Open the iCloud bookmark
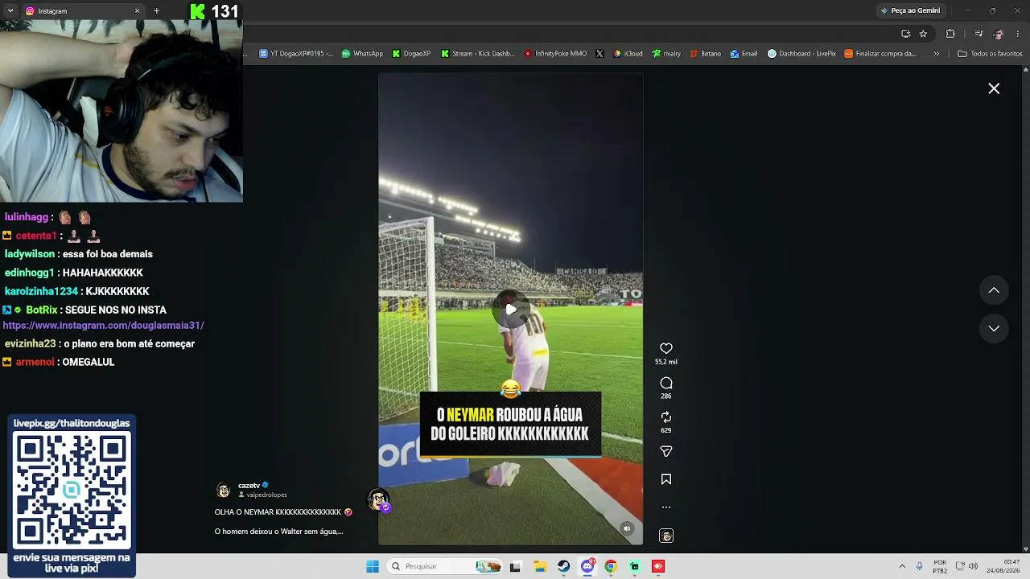Viewport: 1030px width, 579px height. pos(628,54)
